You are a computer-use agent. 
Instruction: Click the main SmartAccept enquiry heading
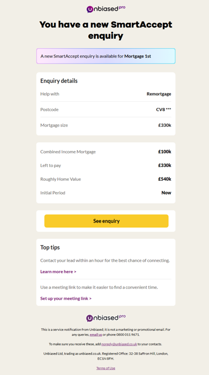[x=106, y=30]
